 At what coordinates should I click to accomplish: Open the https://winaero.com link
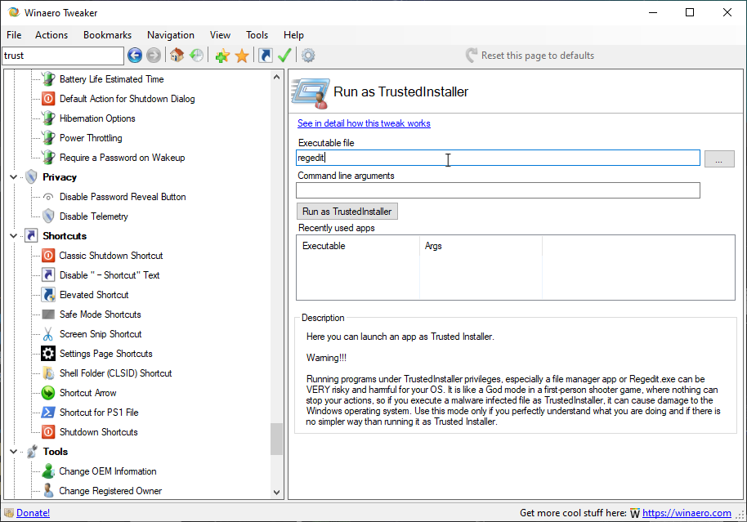(687, 513)
